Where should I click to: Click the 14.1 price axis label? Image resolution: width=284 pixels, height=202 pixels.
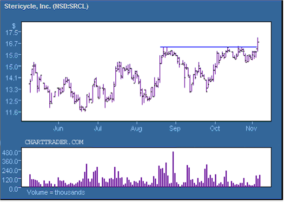12,78
